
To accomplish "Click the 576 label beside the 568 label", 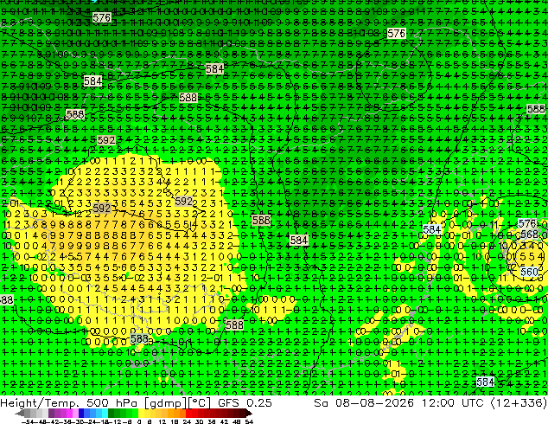I will pos(526,223).
